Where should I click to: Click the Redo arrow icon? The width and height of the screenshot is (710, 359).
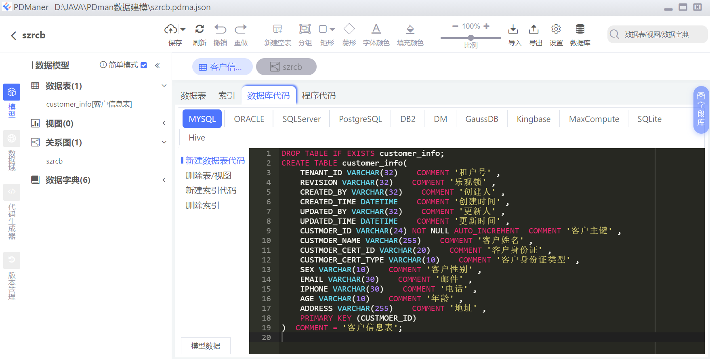click(241, 29)
